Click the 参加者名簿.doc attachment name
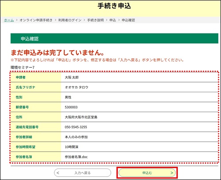Screen dimensions: 221x180 coord(76,157)
